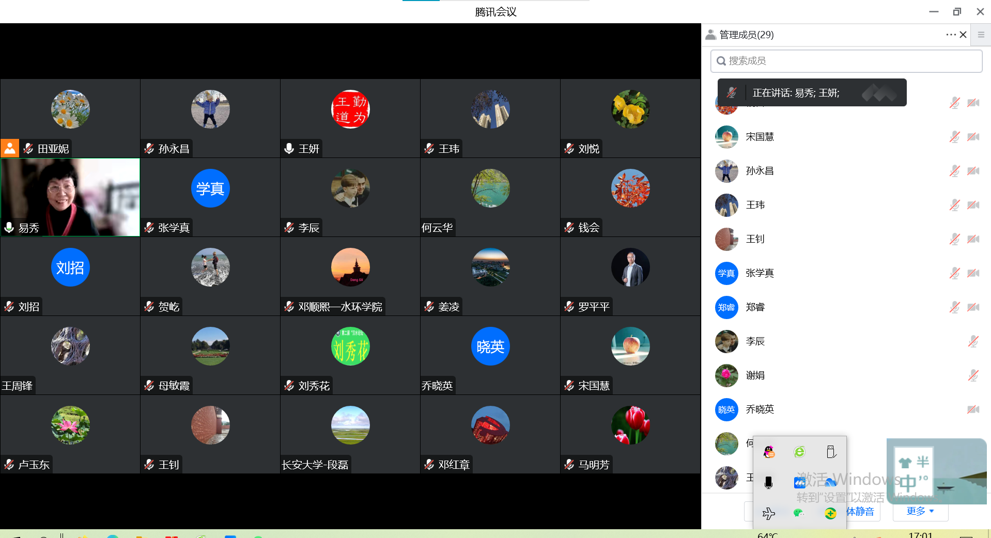Screen dimensions: 991x538
Task: Click the USB safely remove hardware icon
Action: pyautogui.click(x=831, y=452)
